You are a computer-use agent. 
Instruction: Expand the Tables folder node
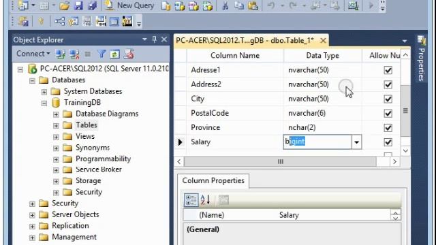[x=56, y=125]
